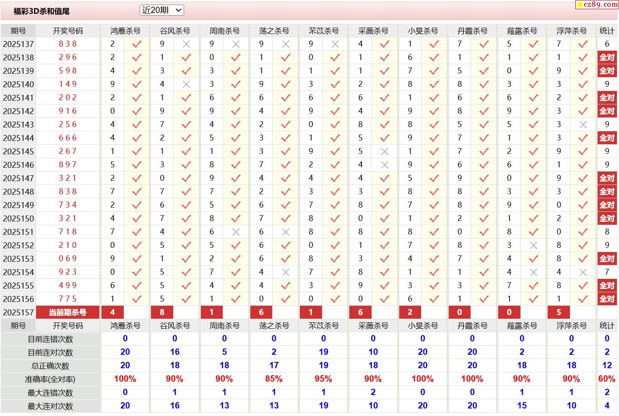The height and width of the screenshot is (416, 619).
Task: Open the 近20期 period dropdown
Action: click(161, 10)
